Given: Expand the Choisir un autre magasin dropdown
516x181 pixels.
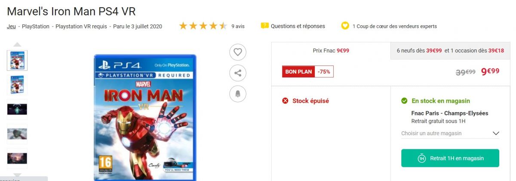Looking at the screenshot, I should [450, 133].
